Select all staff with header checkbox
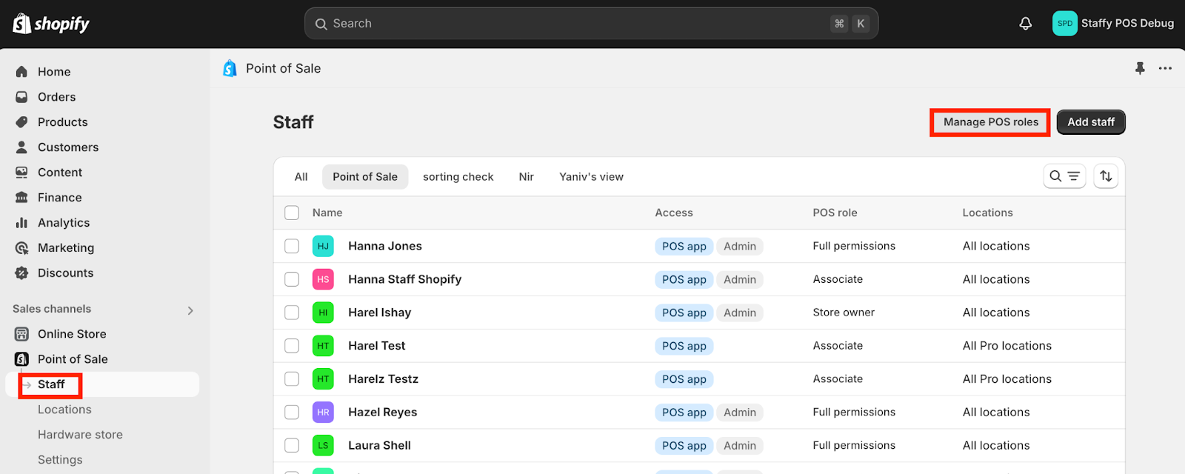The height and width of the screenshot is (474, 1185). [292, 213]
